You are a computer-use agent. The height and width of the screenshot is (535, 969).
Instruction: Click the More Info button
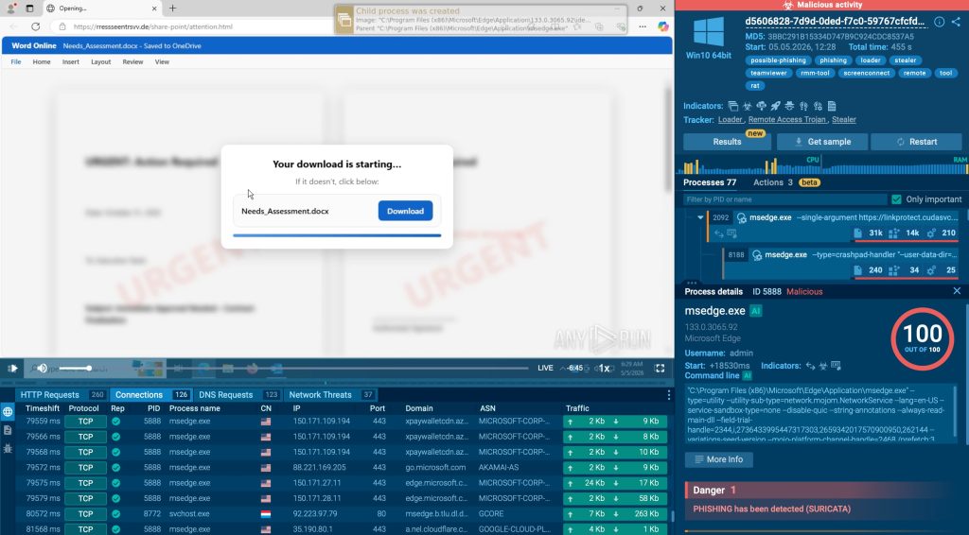coord(718,459)
